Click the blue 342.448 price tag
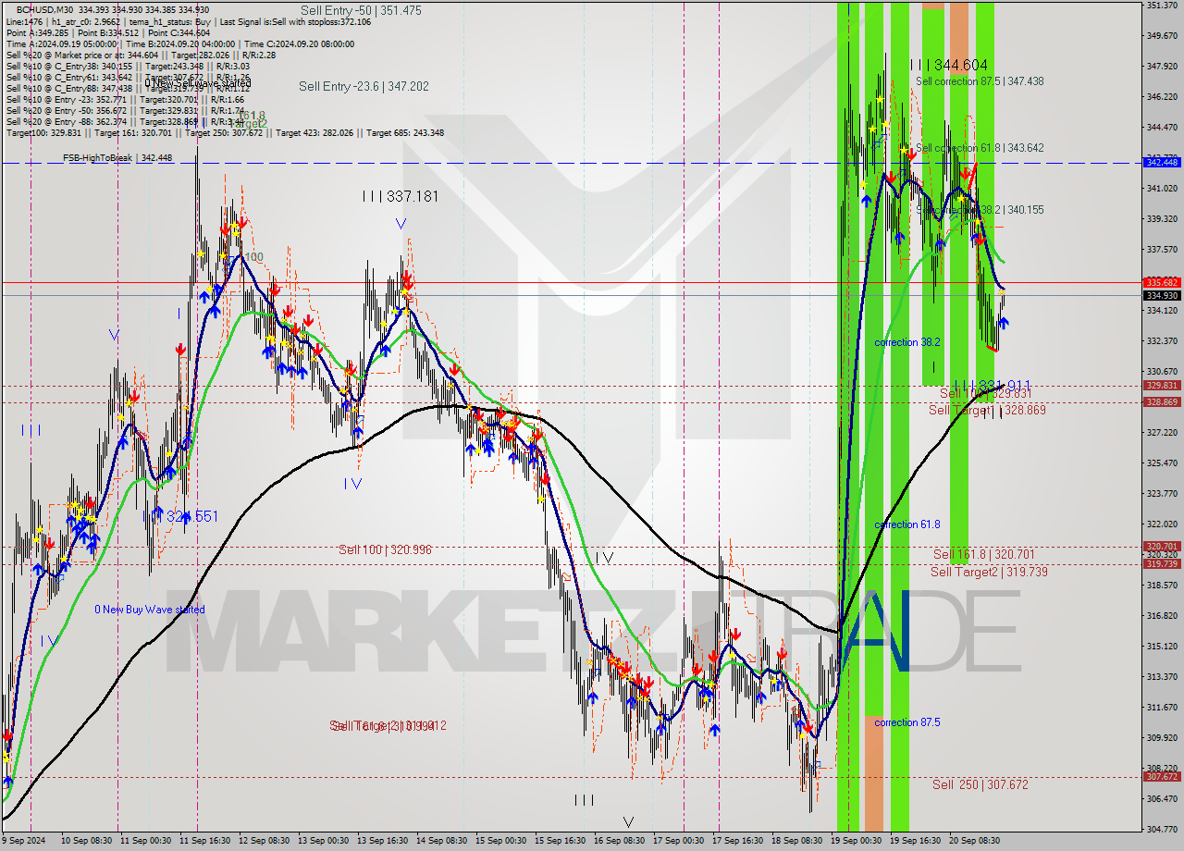This screenshot has width=1184, height=851. (1163, 163)
